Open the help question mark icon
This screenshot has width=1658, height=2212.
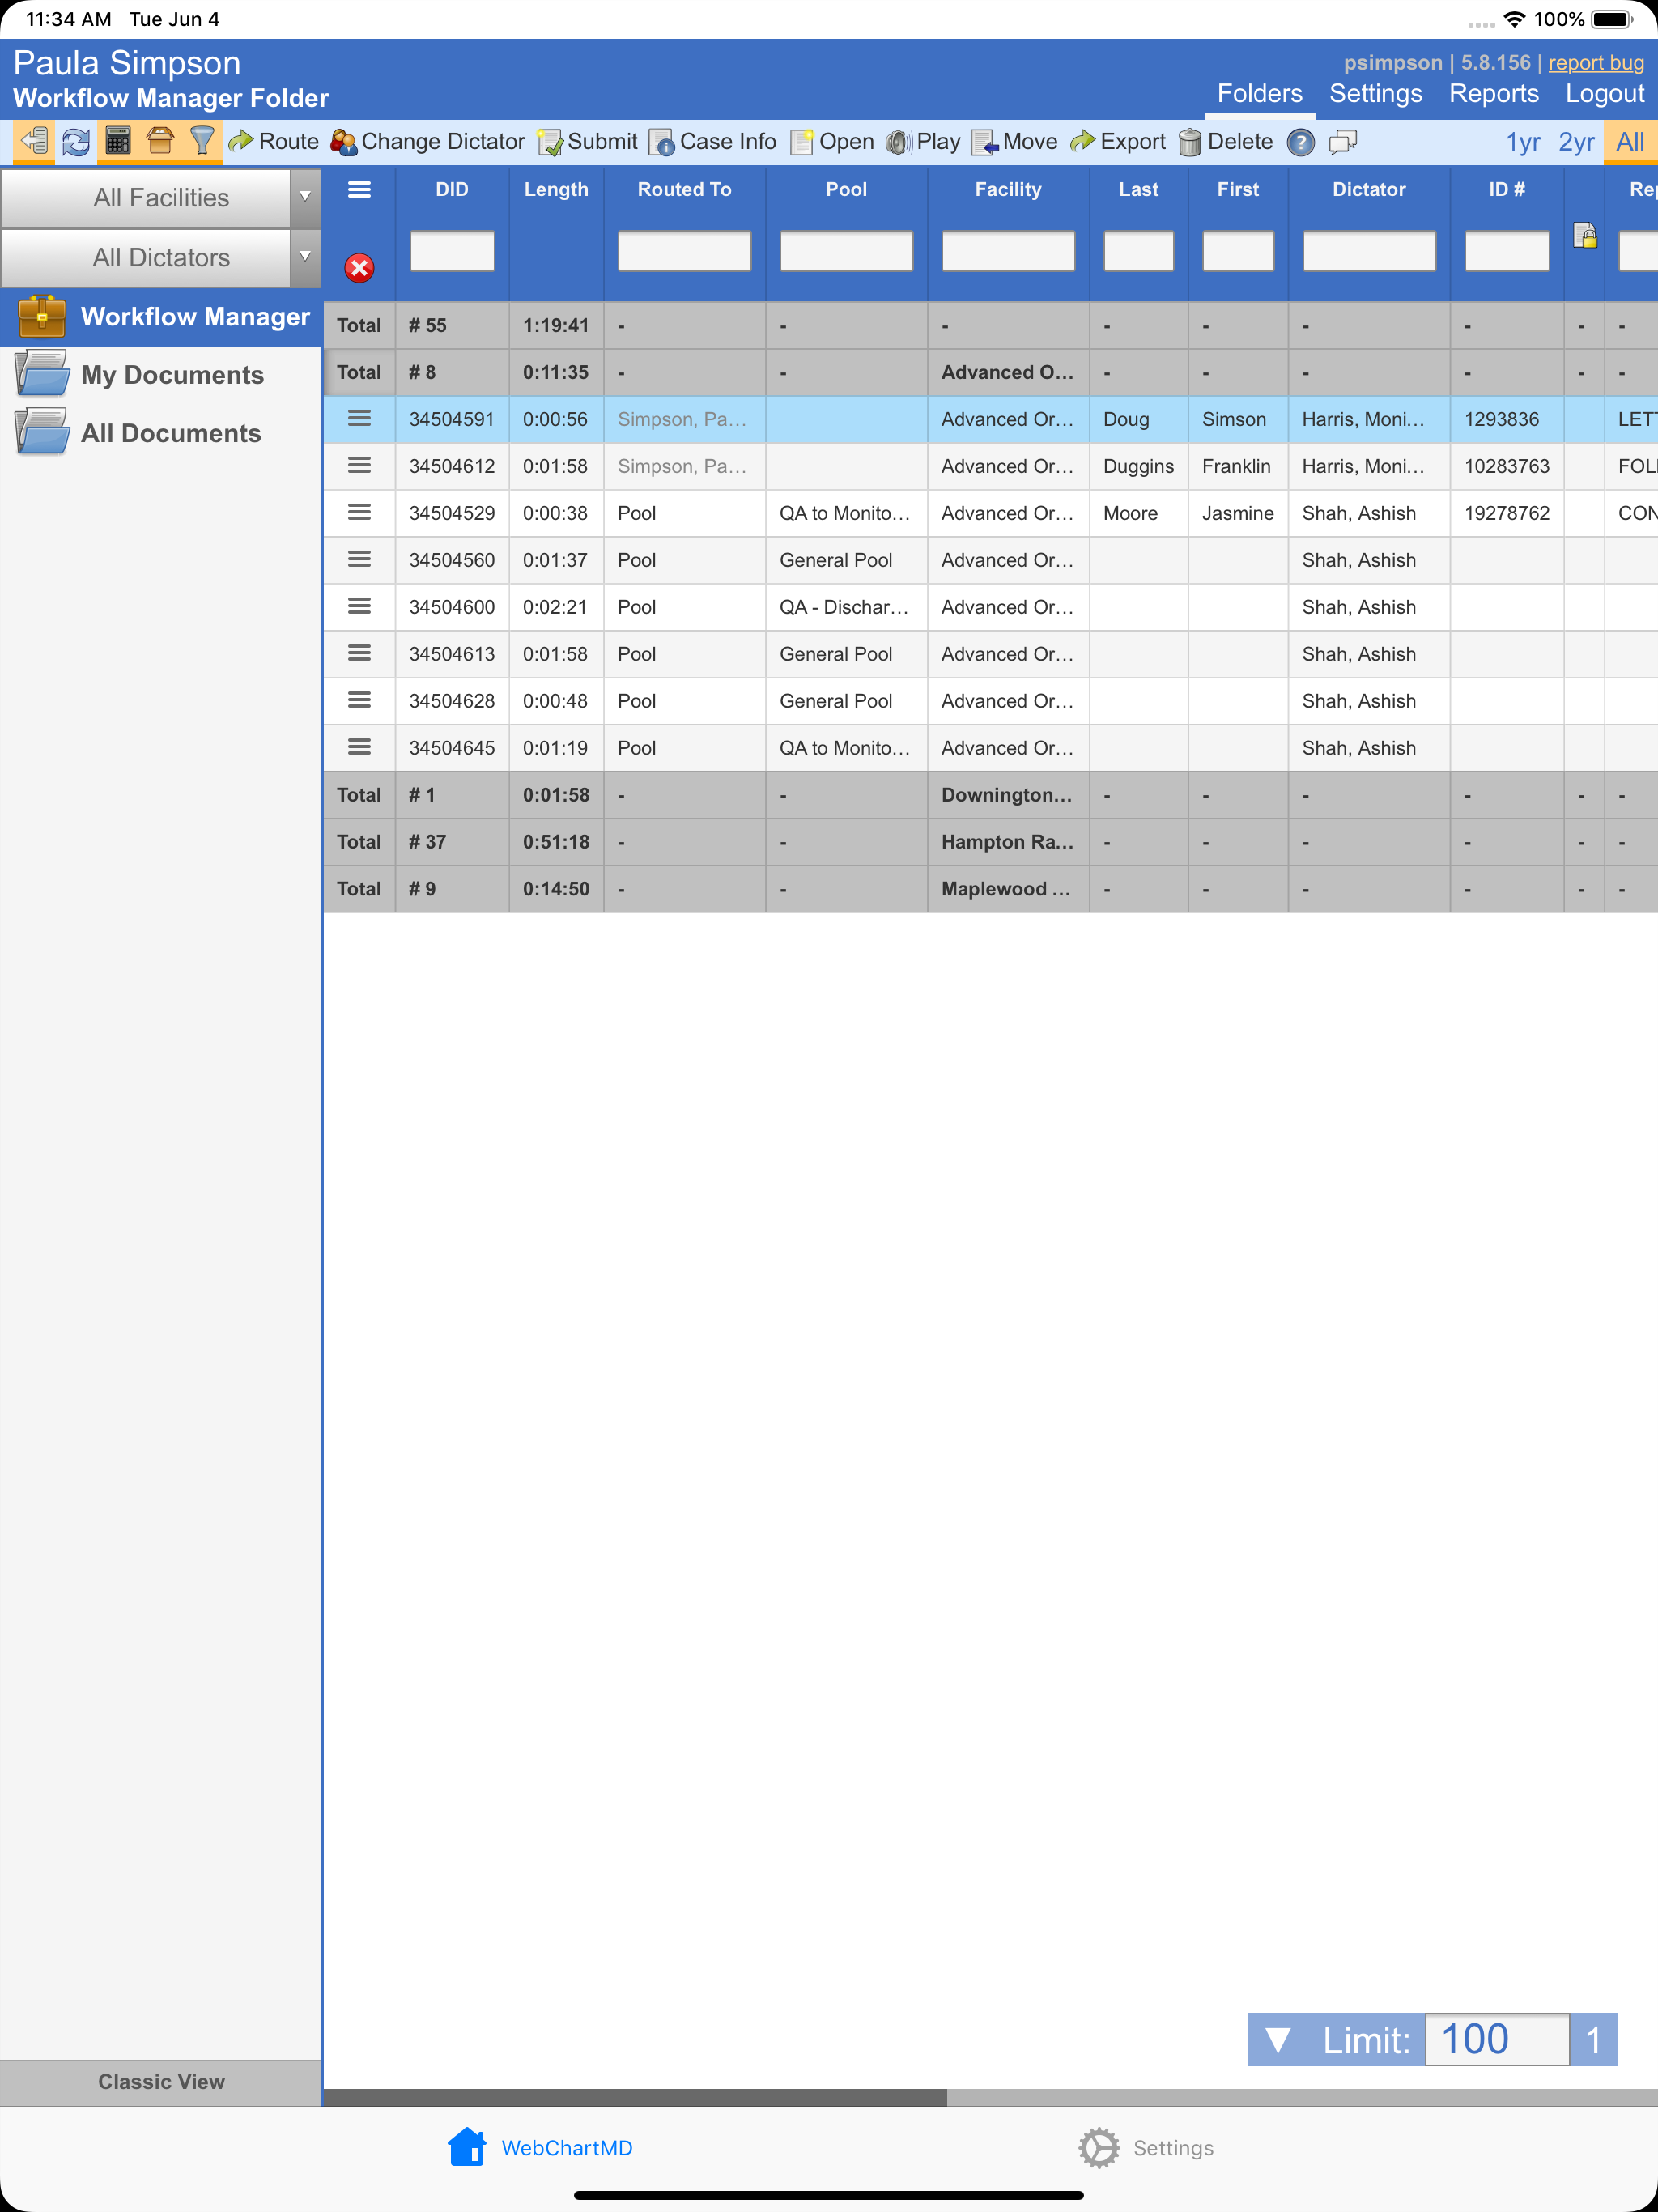pyautogui.click(x=1301, y=142)
